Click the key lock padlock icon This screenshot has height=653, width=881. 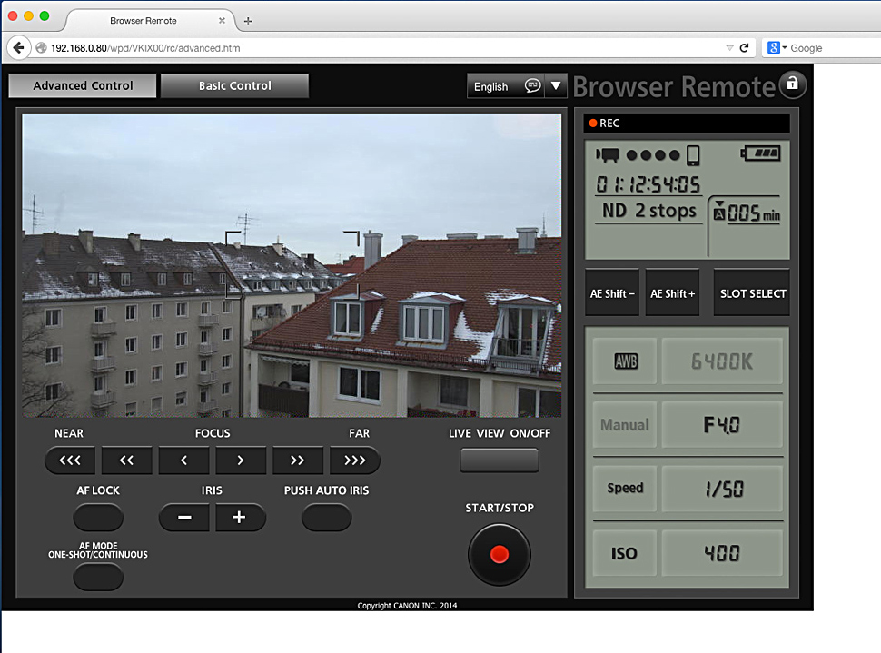(792, 84)
